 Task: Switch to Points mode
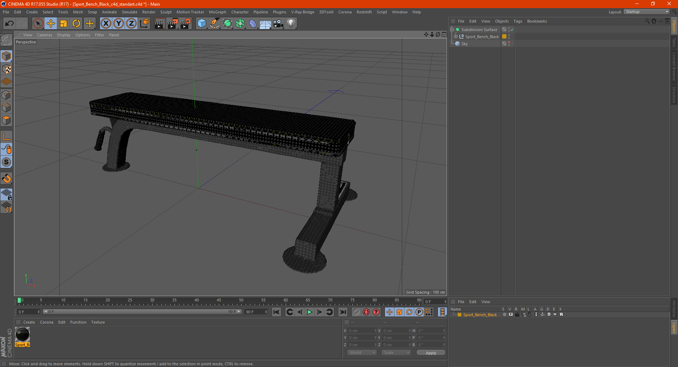coord(6,95)
